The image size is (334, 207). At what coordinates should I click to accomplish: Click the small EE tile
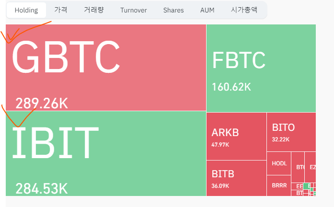299,186
